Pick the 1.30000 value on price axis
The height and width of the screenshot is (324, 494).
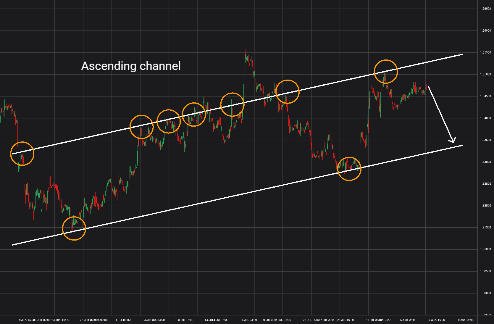485,294
